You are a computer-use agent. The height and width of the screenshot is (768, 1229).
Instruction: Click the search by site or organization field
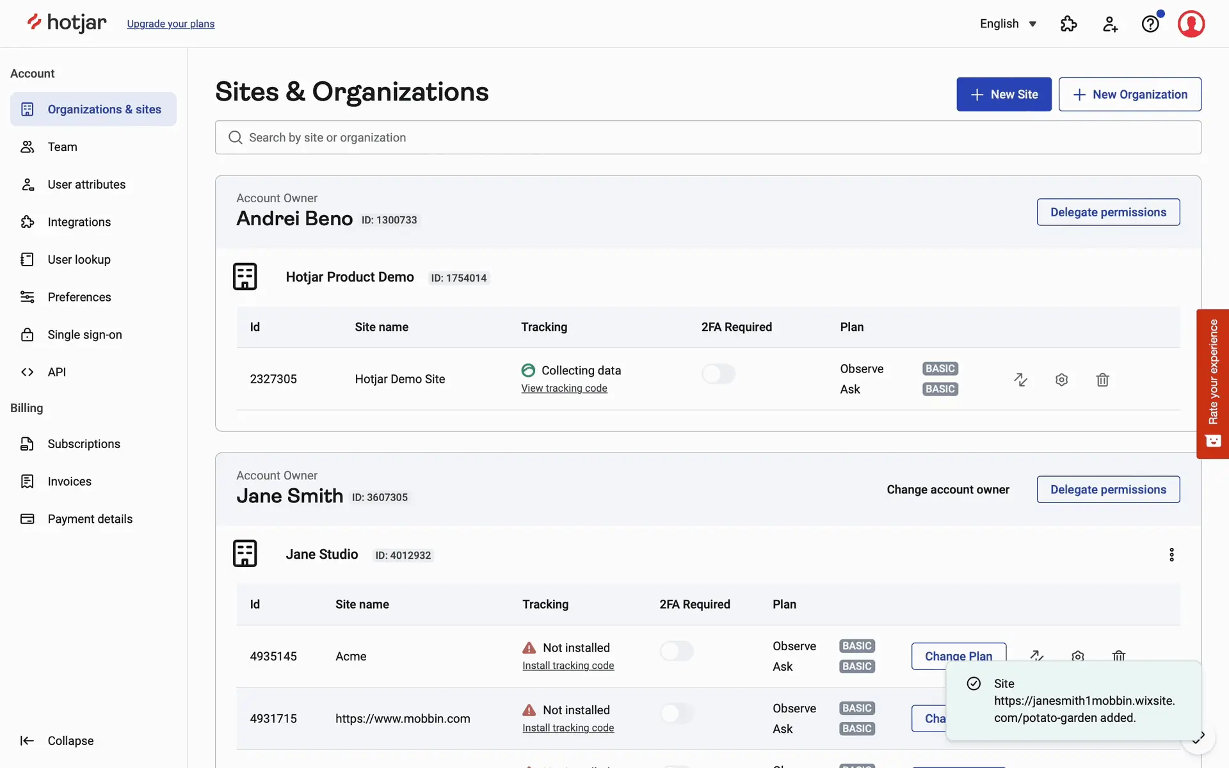coord(707,138)
